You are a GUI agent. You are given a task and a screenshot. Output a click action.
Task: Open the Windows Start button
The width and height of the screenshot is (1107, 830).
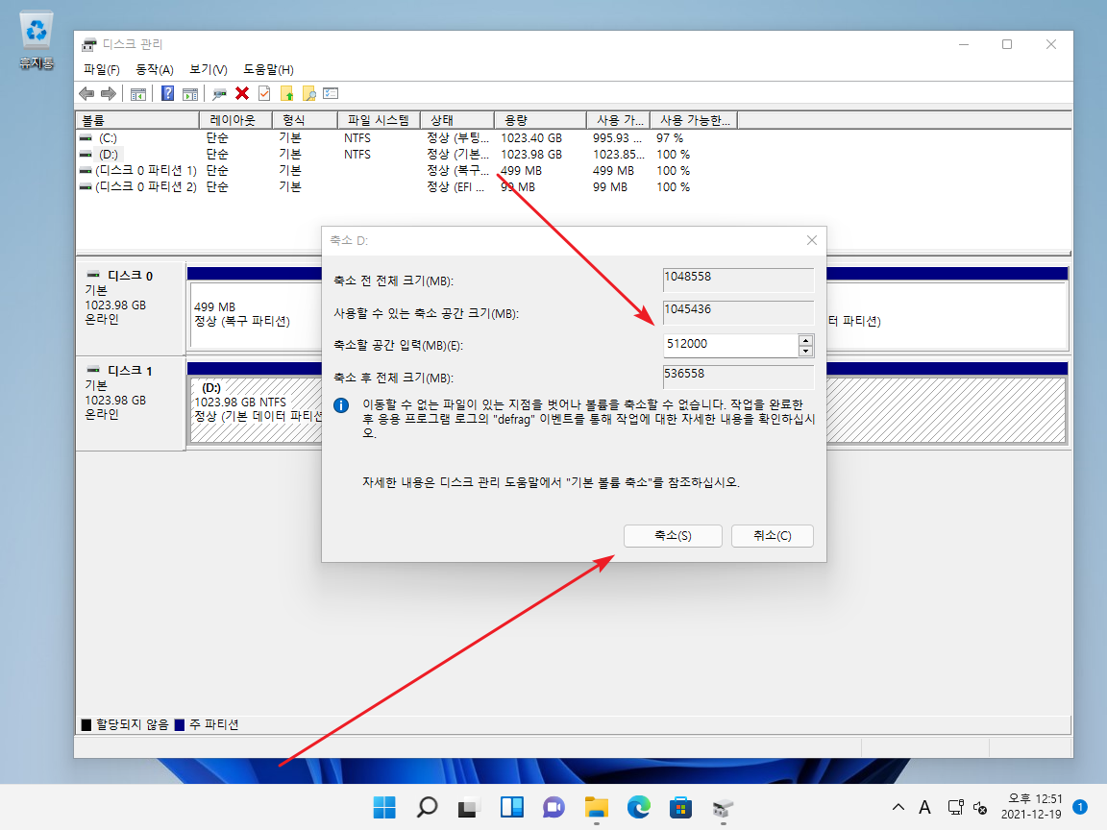(x=384, y=807)
